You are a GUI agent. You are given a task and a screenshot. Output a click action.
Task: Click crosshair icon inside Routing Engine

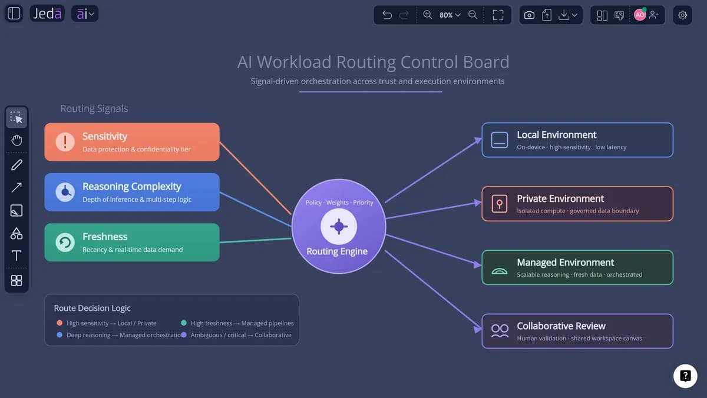click(339, 227)
